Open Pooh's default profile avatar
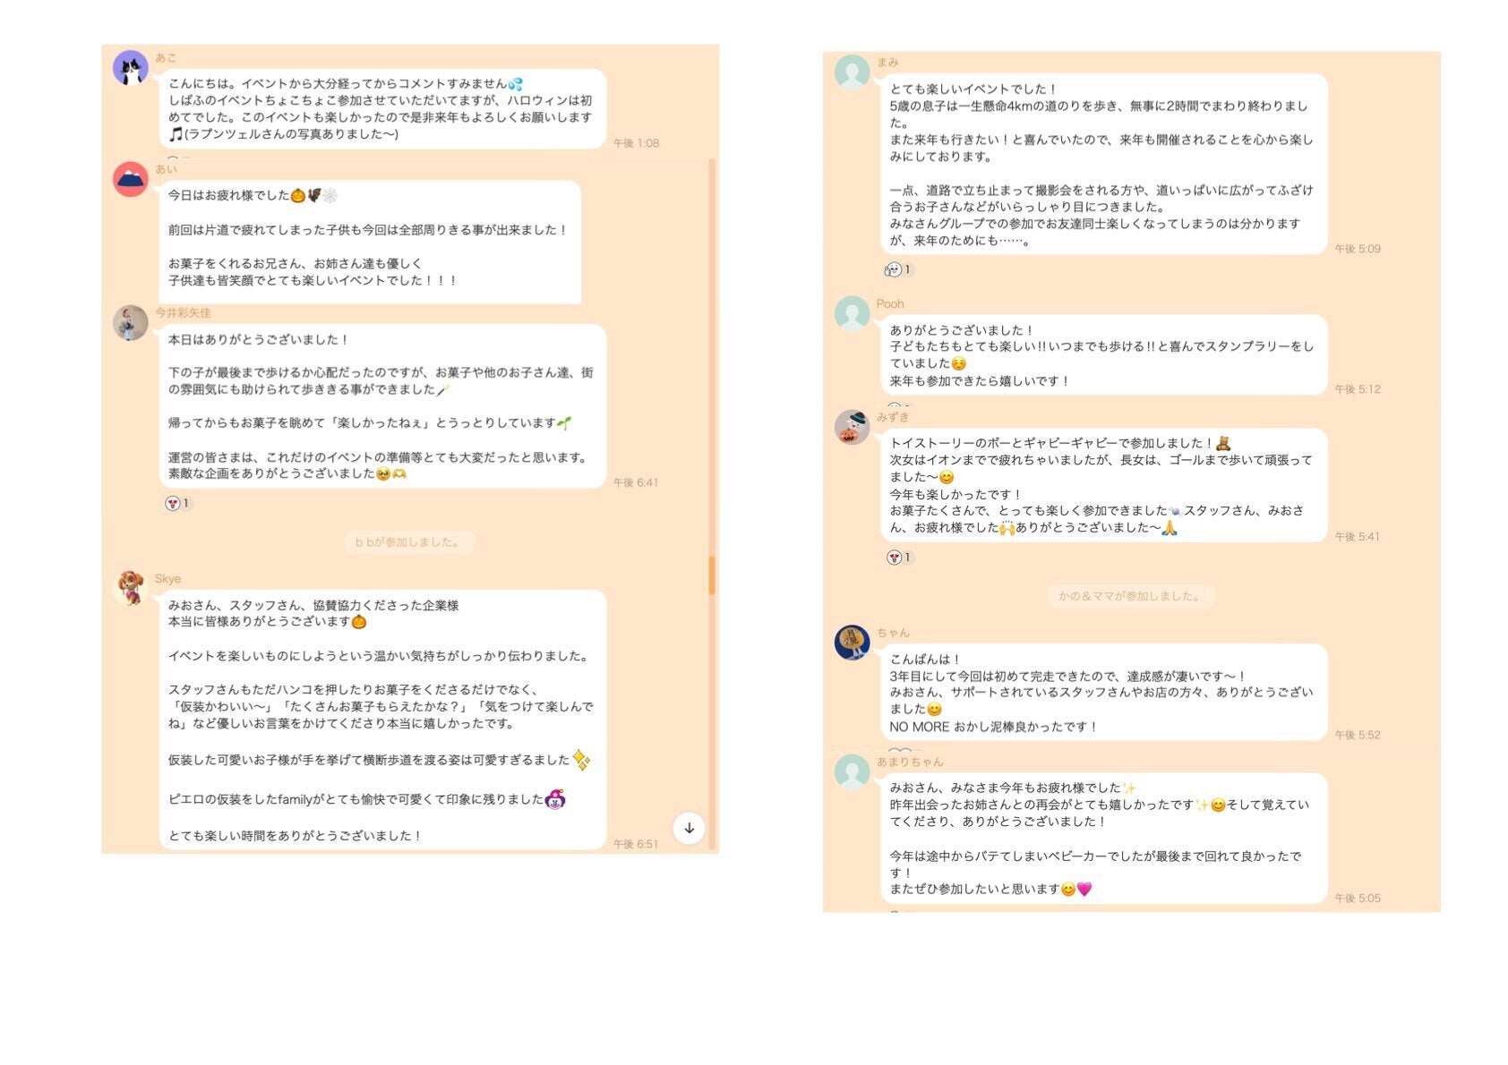The width and height of the screenshot is (1508, 1065). tap(852, 313)
